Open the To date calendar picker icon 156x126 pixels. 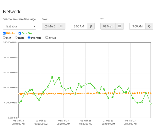(x=119, y=26)
